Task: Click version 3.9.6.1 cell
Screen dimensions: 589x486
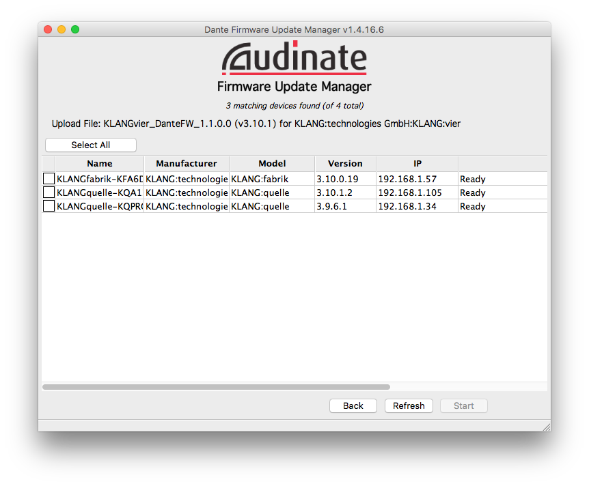Action: pyautogui.click(x=345, y=206)
